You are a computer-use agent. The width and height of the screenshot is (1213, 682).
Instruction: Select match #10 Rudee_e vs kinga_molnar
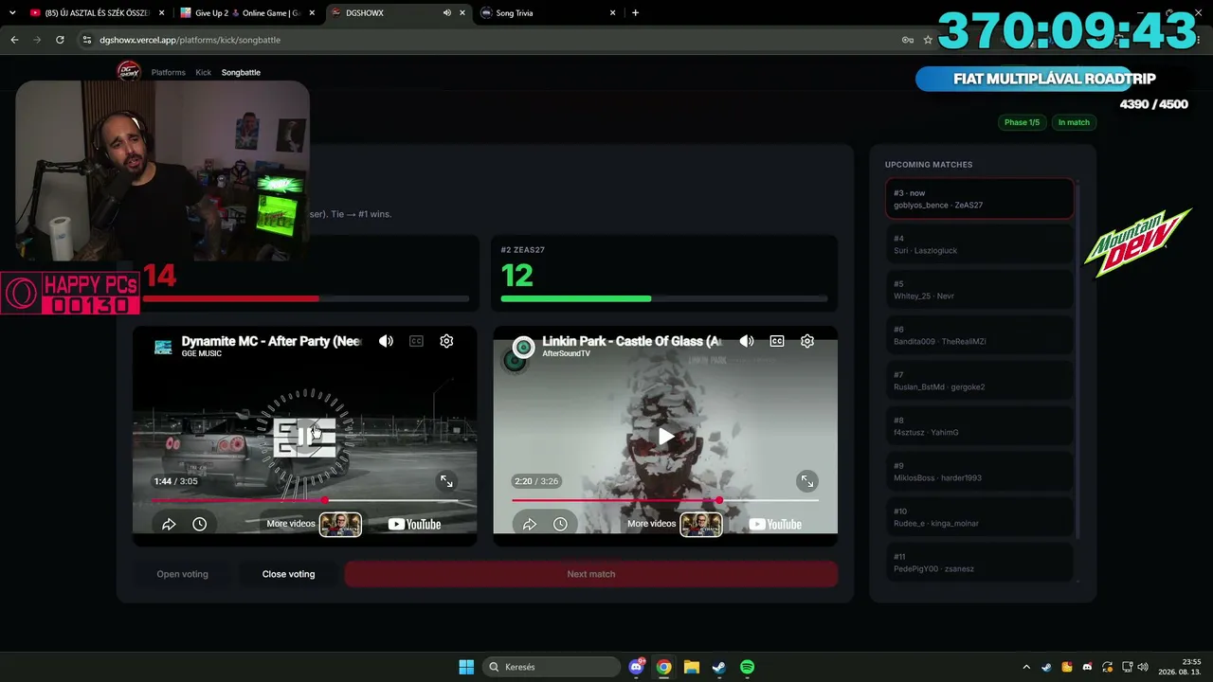click(980, 517)
